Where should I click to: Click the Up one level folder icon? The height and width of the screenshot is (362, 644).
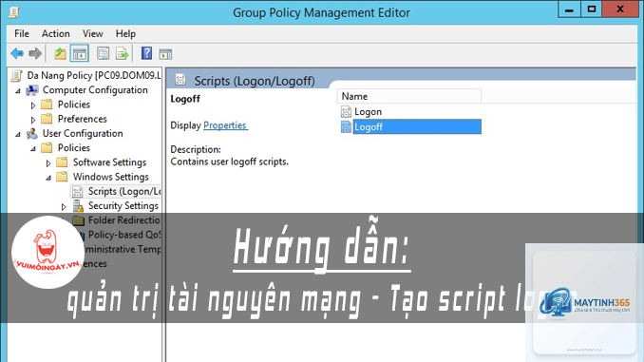coord(60,53)
